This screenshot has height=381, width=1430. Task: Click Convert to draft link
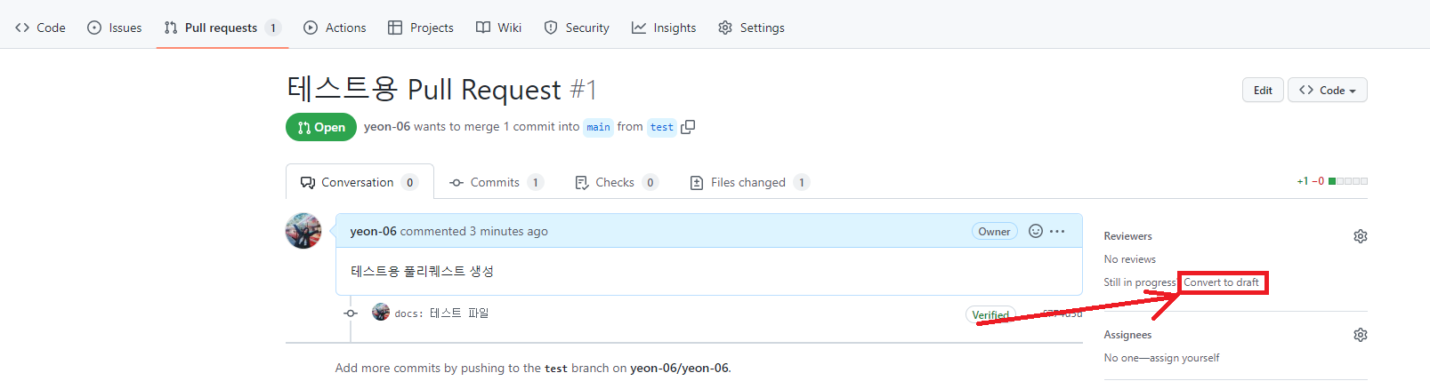pos(1221,282)
